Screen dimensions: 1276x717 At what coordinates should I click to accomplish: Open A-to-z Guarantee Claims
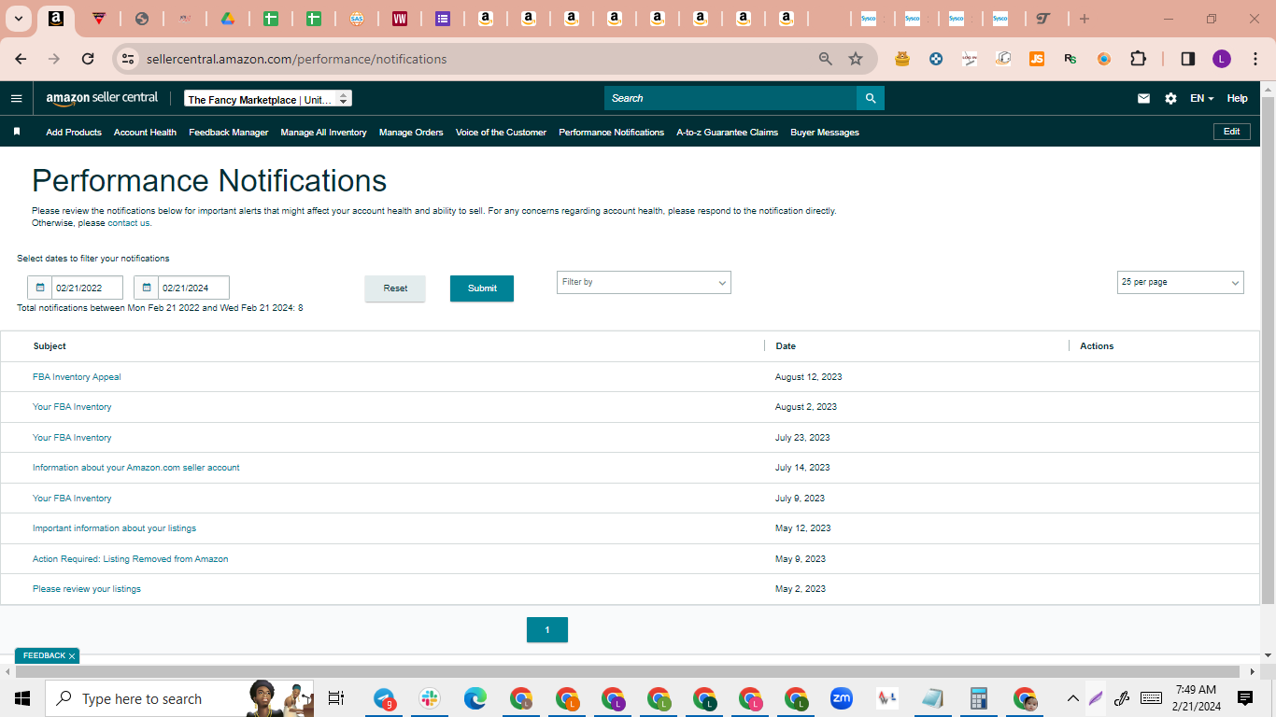pos(728,133)
